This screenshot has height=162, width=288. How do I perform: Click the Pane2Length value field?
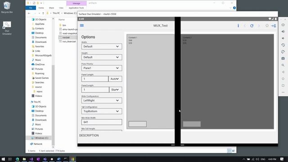point(95,90)
